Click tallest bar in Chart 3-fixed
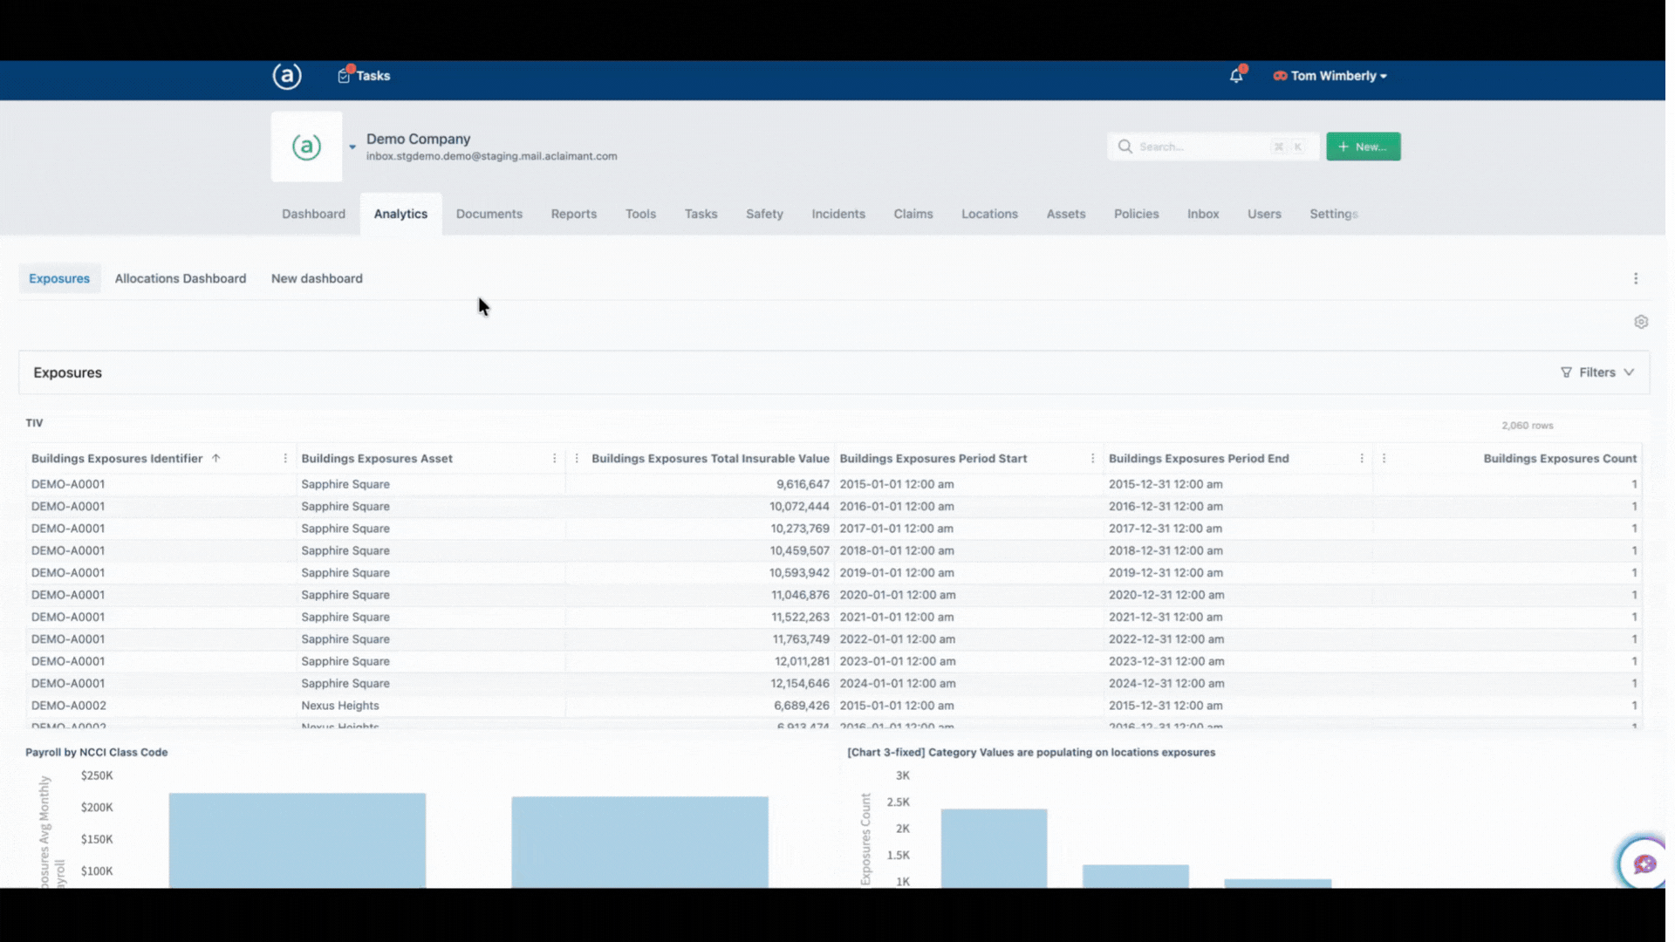This screenshot has width=1675, height=942. click(994, 849)
